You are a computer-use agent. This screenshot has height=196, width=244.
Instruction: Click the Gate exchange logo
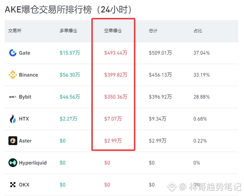[13, 53]
